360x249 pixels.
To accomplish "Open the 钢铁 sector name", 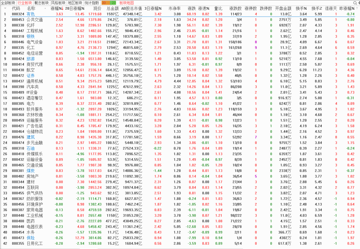I will (x=31, y=36).
